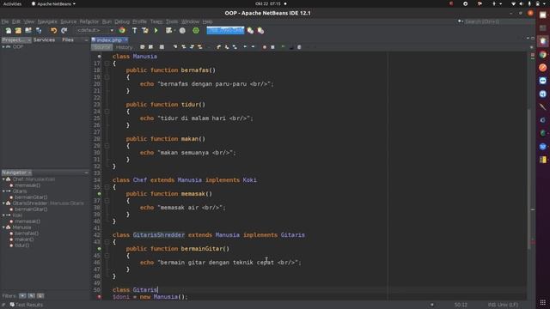Collapse the fold marker for class Chef

click(x=107, y=187)
